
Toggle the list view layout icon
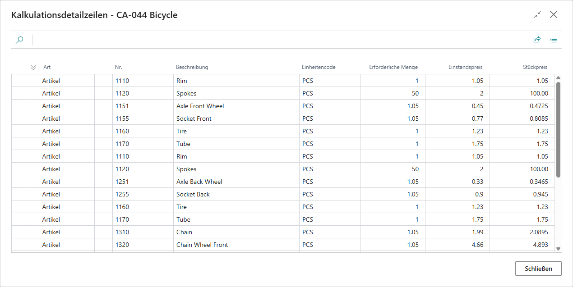click(x=554, y=40)
